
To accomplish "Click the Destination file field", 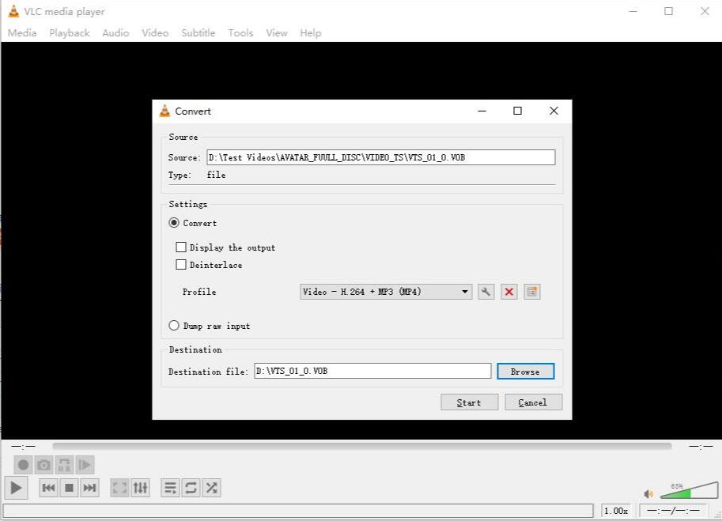I will (372, 371).
